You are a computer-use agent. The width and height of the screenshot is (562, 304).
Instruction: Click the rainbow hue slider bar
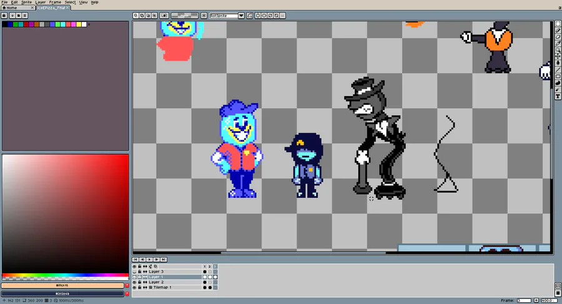(65, 276)
